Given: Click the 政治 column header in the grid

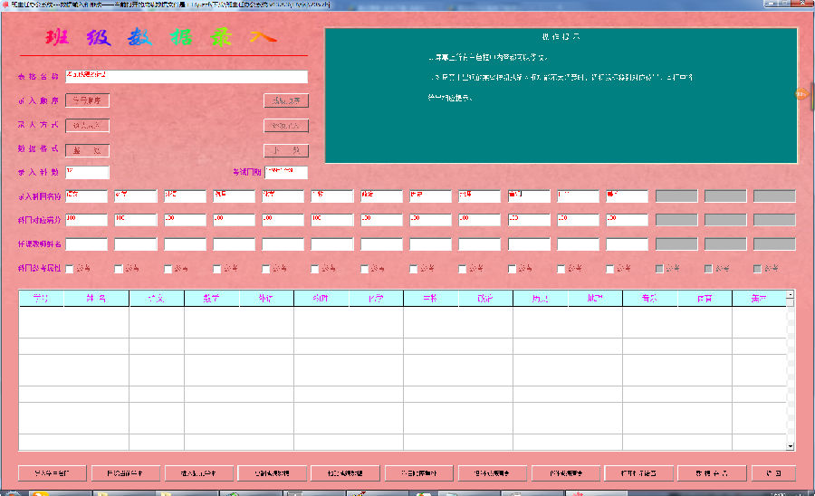Looking at the screenshot, I should 485,299.
